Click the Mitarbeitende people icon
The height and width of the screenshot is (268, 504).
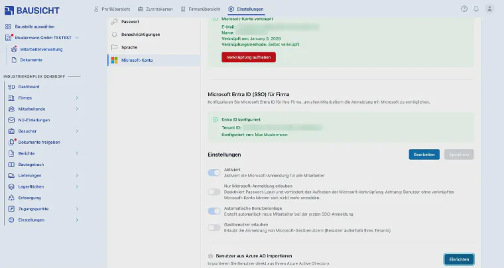[x=11, y=109]
